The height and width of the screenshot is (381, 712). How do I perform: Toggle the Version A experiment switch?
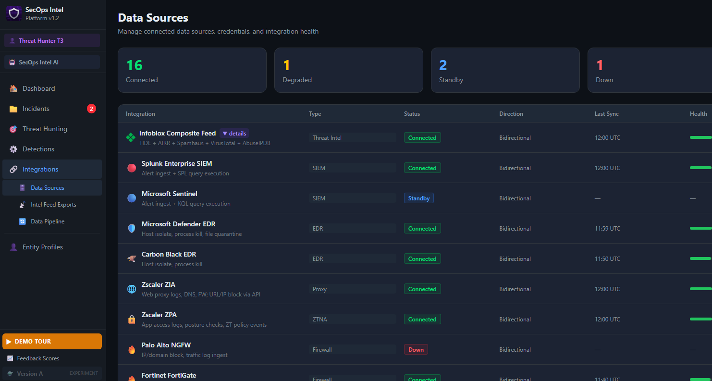click(52, 373)
